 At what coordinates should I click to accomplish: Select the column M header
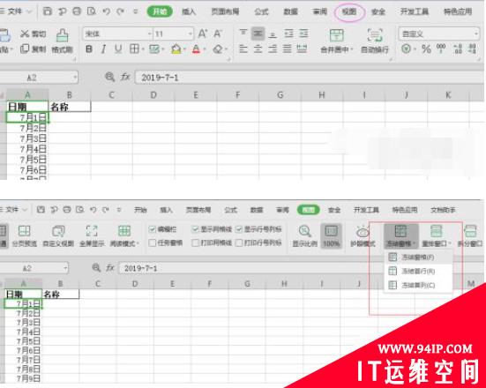click(x=471, y=284)
